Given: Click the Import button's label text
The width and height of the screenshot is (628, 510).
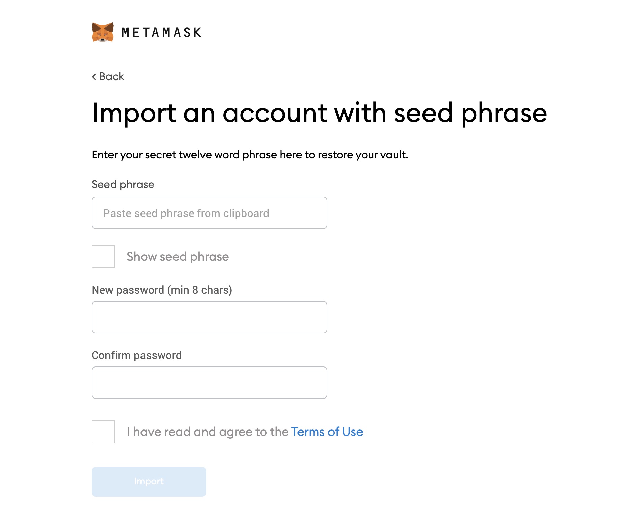Looking at the screenshot, I should pos(149,481).
